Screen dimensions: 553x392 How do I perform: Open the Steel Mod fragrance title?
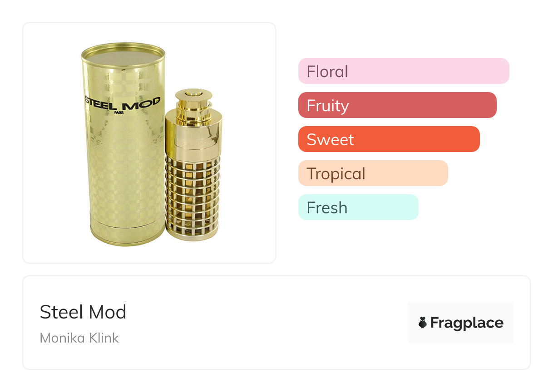click(83, 312)
